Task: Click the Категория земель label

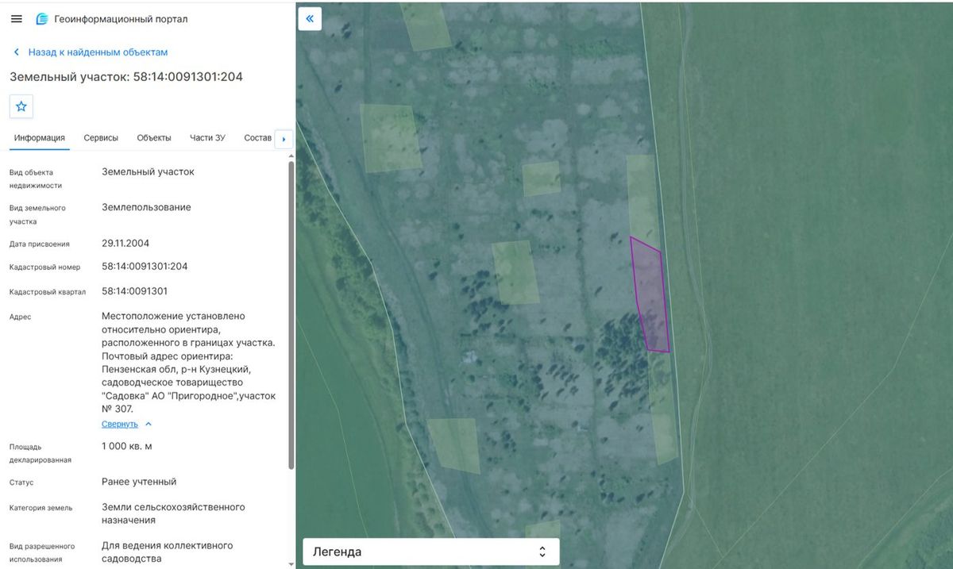Action: [41, 508]
